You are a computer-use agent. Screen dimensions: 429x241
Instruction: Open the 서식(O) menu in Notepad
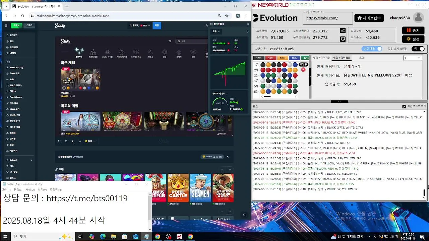[x=30, y=190]
